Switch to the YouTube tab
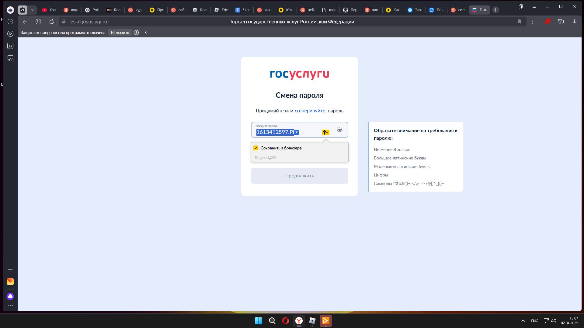Screen dimensions: 584x328 (x=49, y=10)
